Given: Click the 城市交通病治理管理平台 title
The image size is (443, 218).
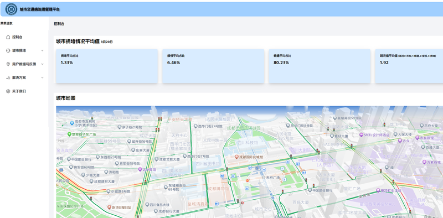Looking at the screenshot, I should coord(40,9).
